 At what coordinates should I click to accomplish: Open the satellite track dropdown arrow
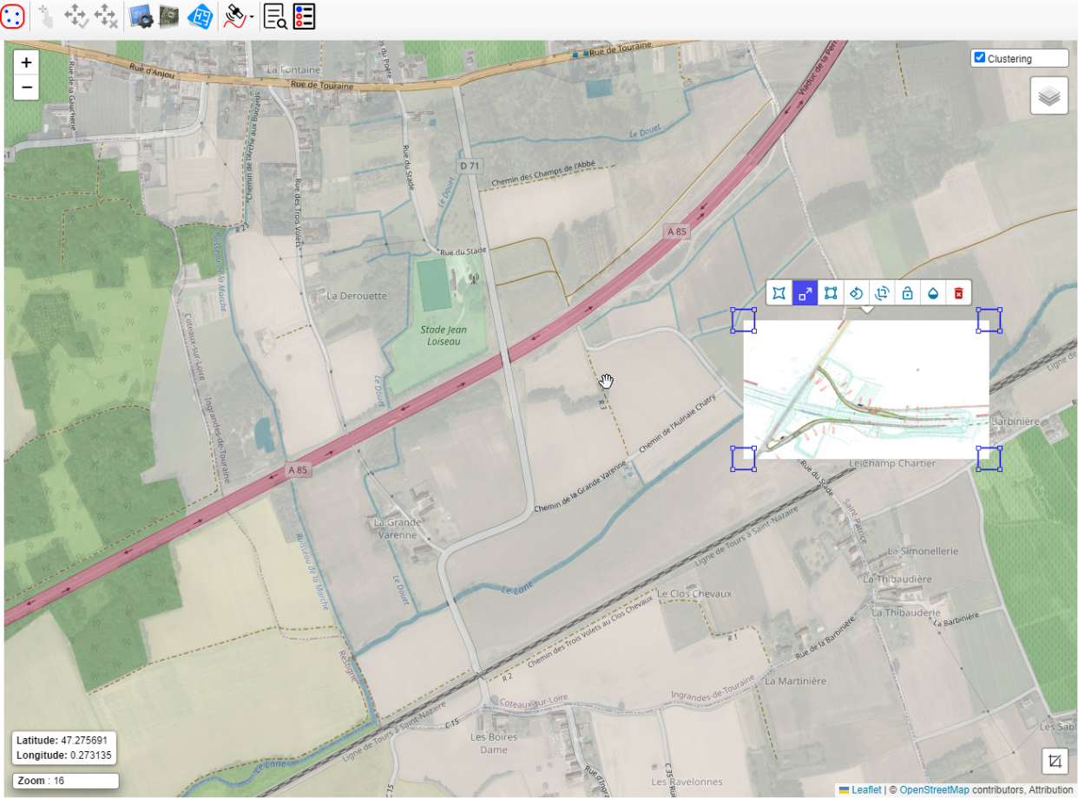coord(252,17)
